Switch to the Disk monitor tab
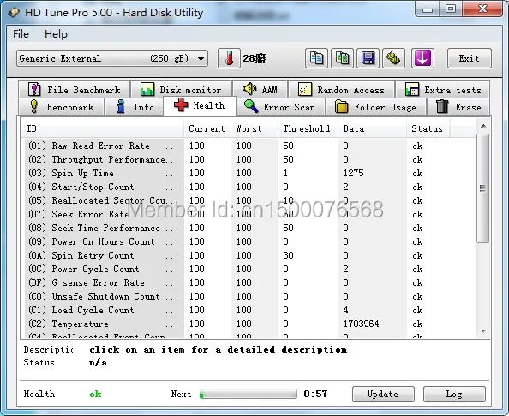The height and width of the screenshot is (416, 509). tap(181, 90)
